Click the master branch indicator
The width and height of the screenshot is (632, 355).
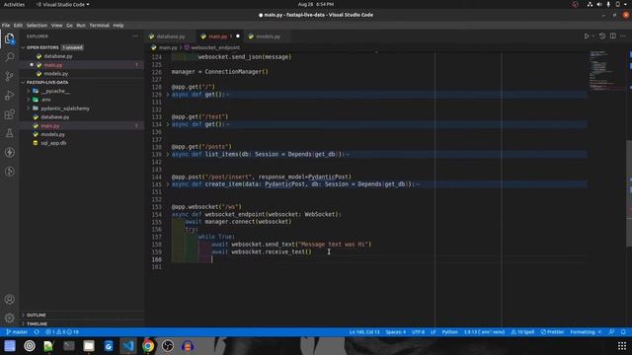click(x=17, y=332)
